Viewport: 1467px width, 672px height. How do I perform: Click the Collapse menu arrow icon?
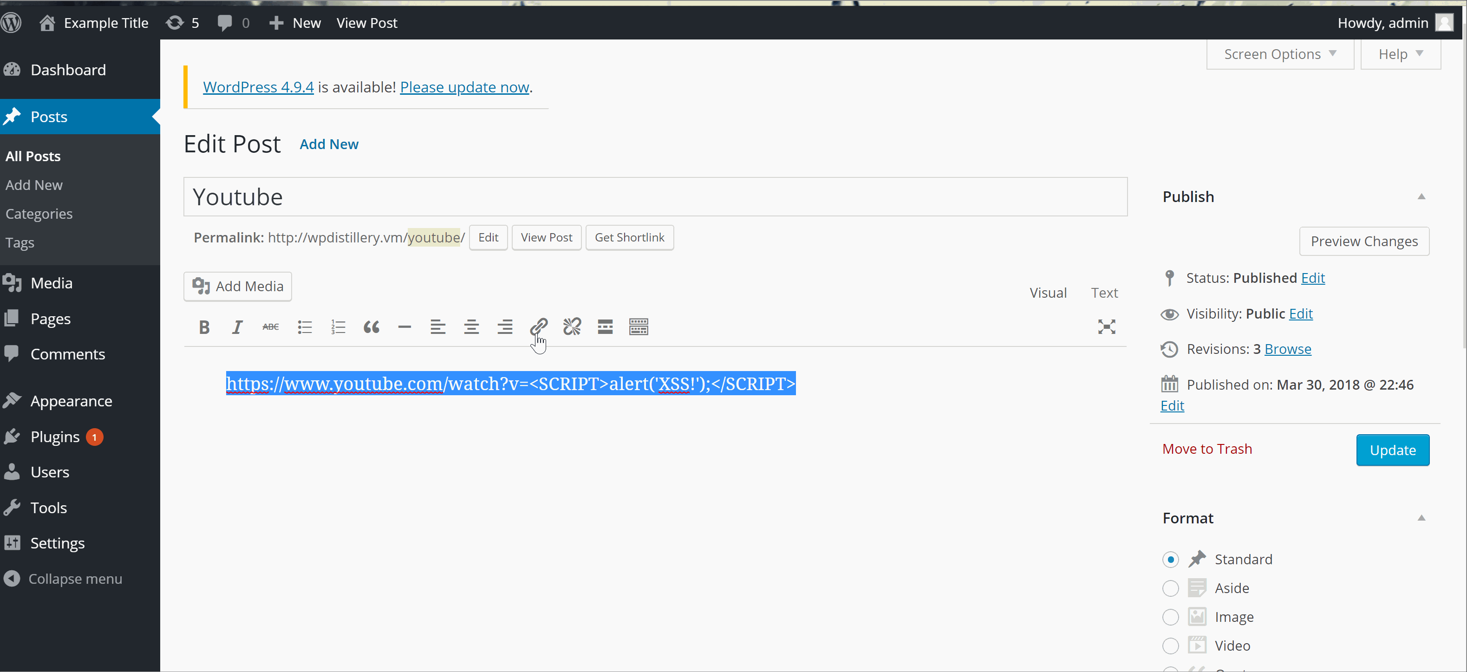pyautogui.click(x=12, y=579)
